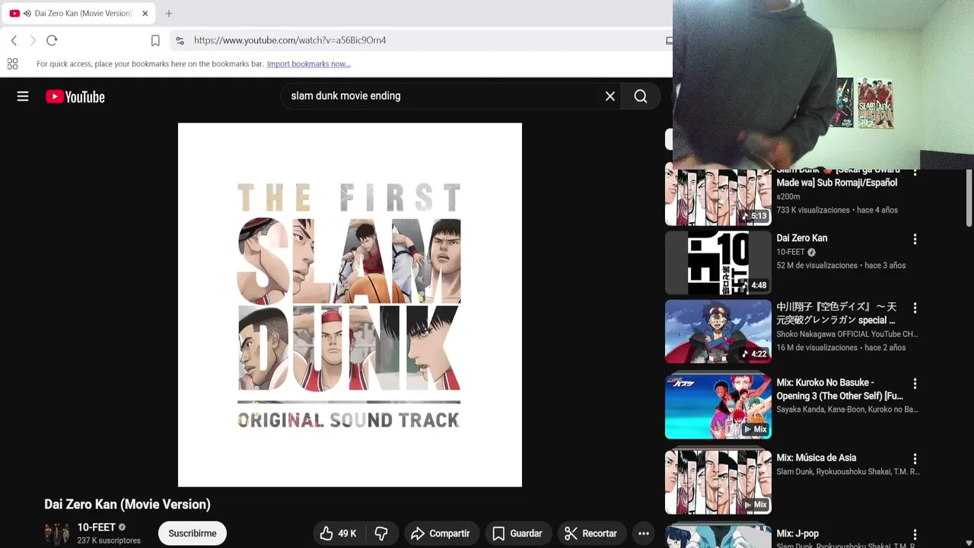Viewport: 974px width, 548px height.
Task: Select the Dai Zero Kan (Movie Version) tab
Action: 77,13
